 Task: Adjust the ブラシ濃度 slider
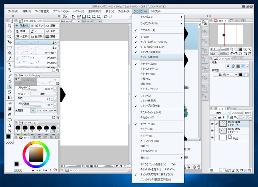click(32, 107)
